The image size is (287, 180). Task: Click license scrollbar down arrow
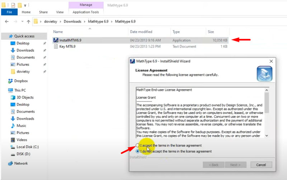[267, 136]
